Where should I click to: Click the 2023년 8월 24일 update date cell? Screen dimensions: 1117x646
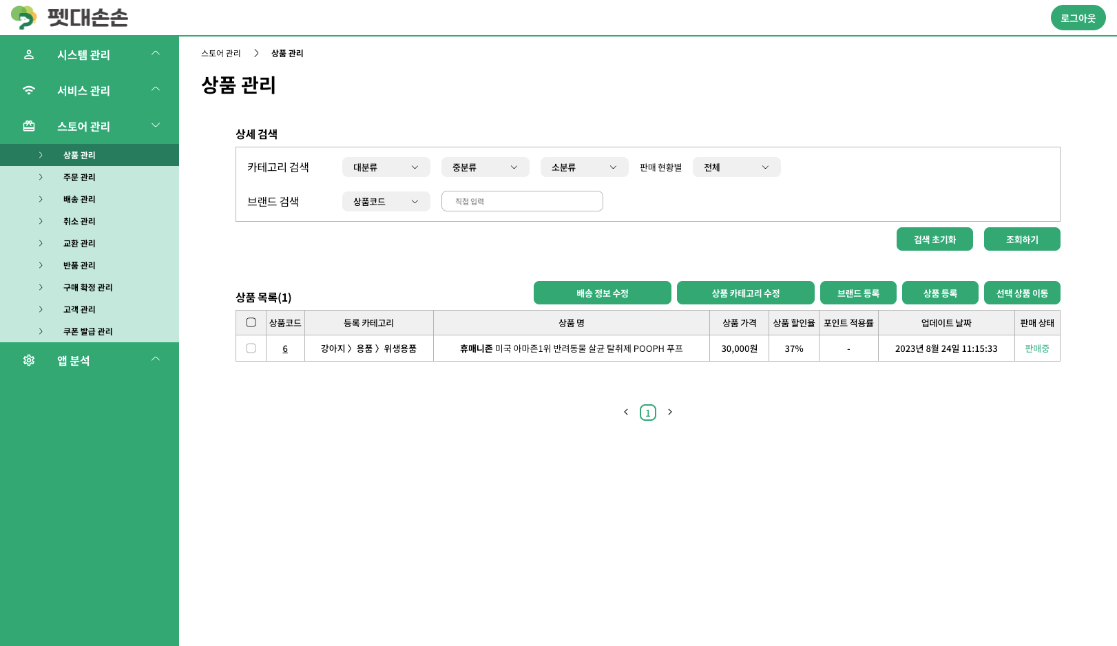pos(946,348)
